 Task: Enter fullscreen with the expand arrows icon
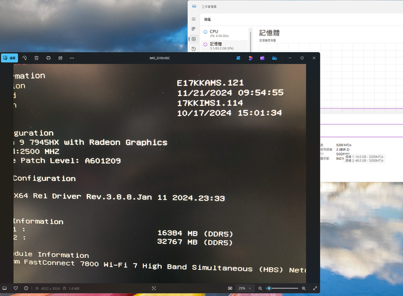[315, 288]
